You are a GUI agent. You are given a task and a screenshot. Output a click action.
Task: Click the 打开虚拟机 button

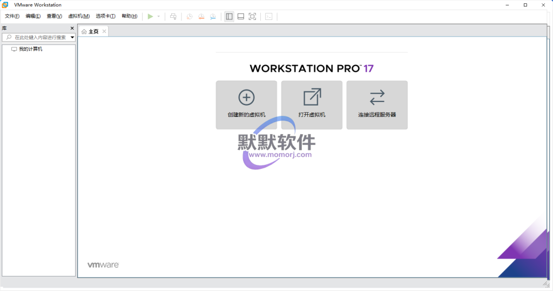point(312,105)
